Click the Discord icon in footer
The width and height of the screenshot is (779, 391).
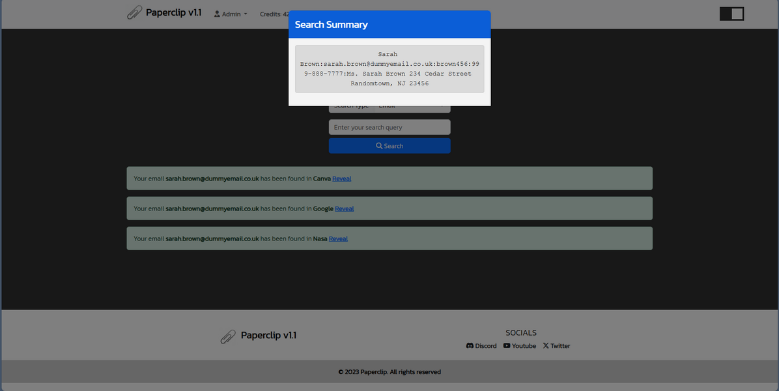tap(470, 346)
